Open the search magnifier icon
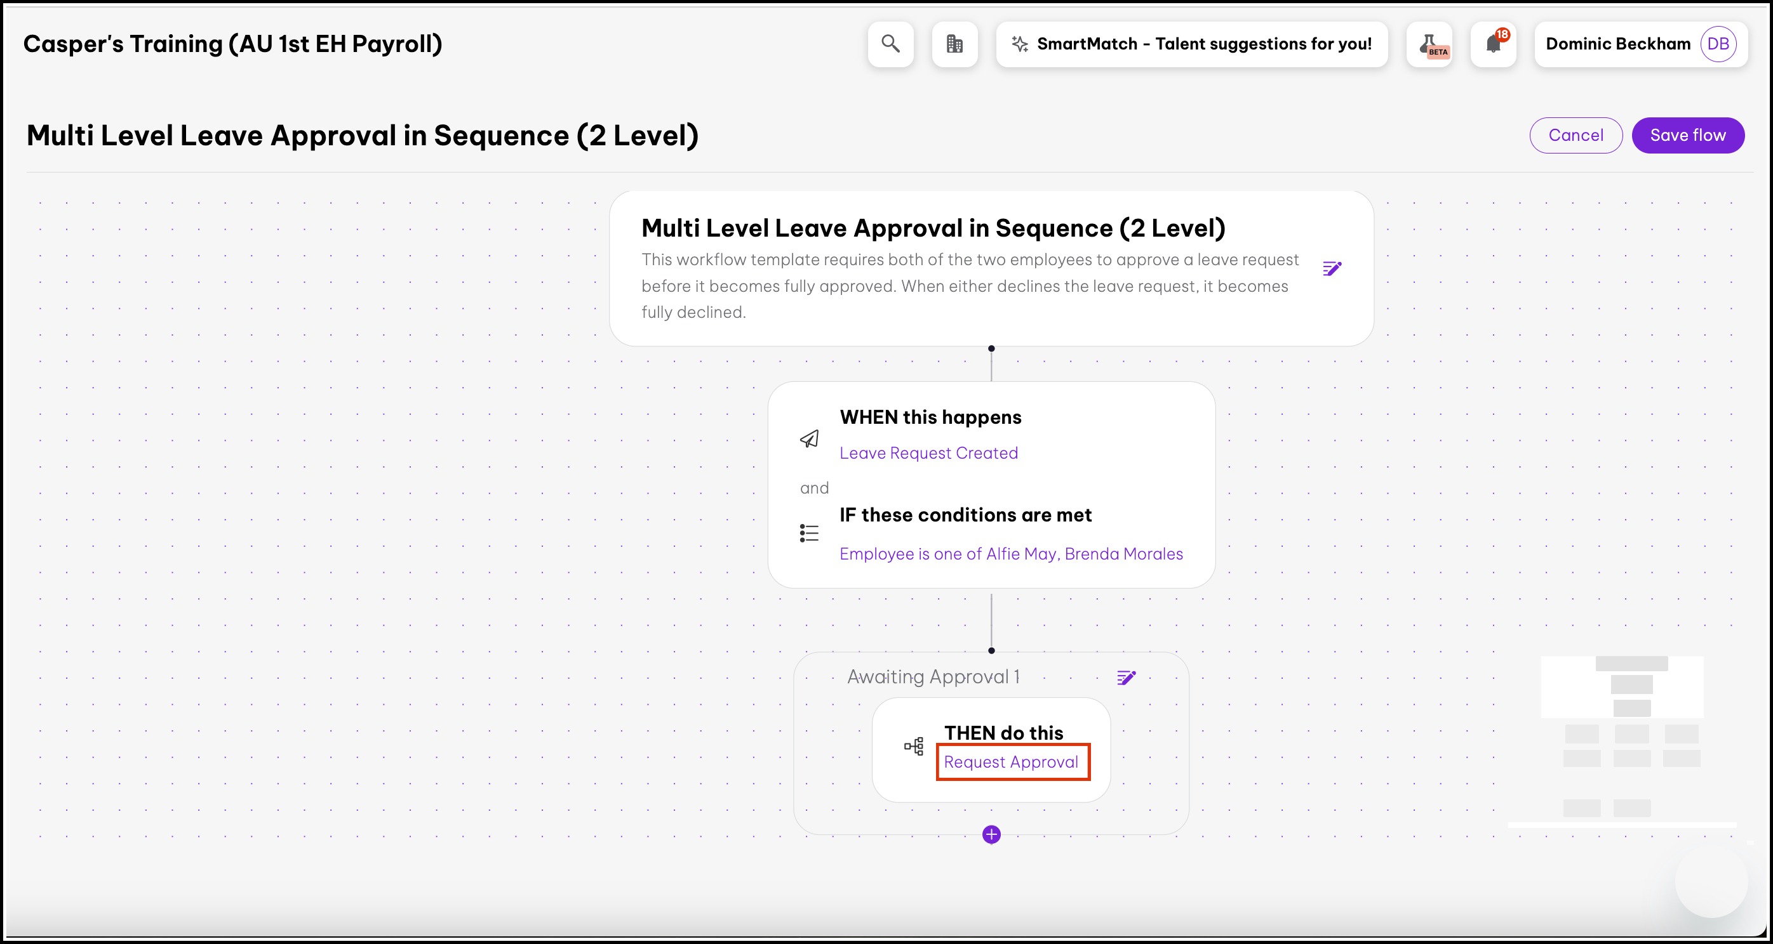This screenshot has height=944, width=1773. (891, 44)
